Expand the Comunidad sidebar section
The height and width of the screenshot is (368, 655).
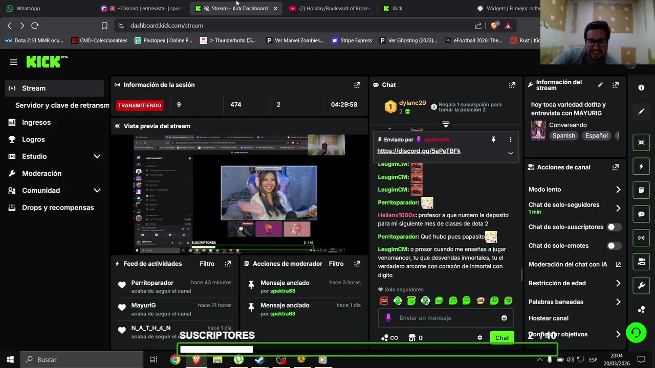(x=97, y=191)
